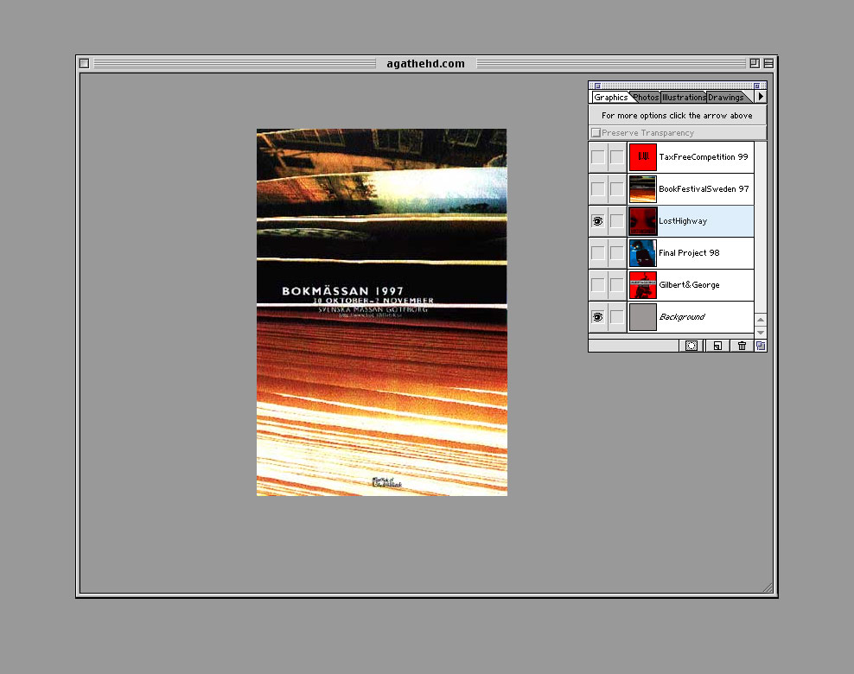Toggle link box for LostHighway layer
Screen dimensions: 854x674
[x=616, y=221]
